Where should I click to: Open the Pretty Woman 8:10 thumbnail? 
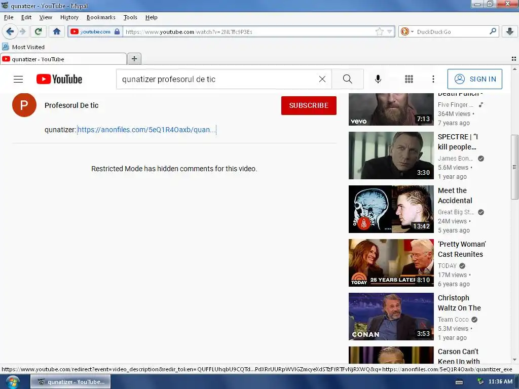[391, 263]
